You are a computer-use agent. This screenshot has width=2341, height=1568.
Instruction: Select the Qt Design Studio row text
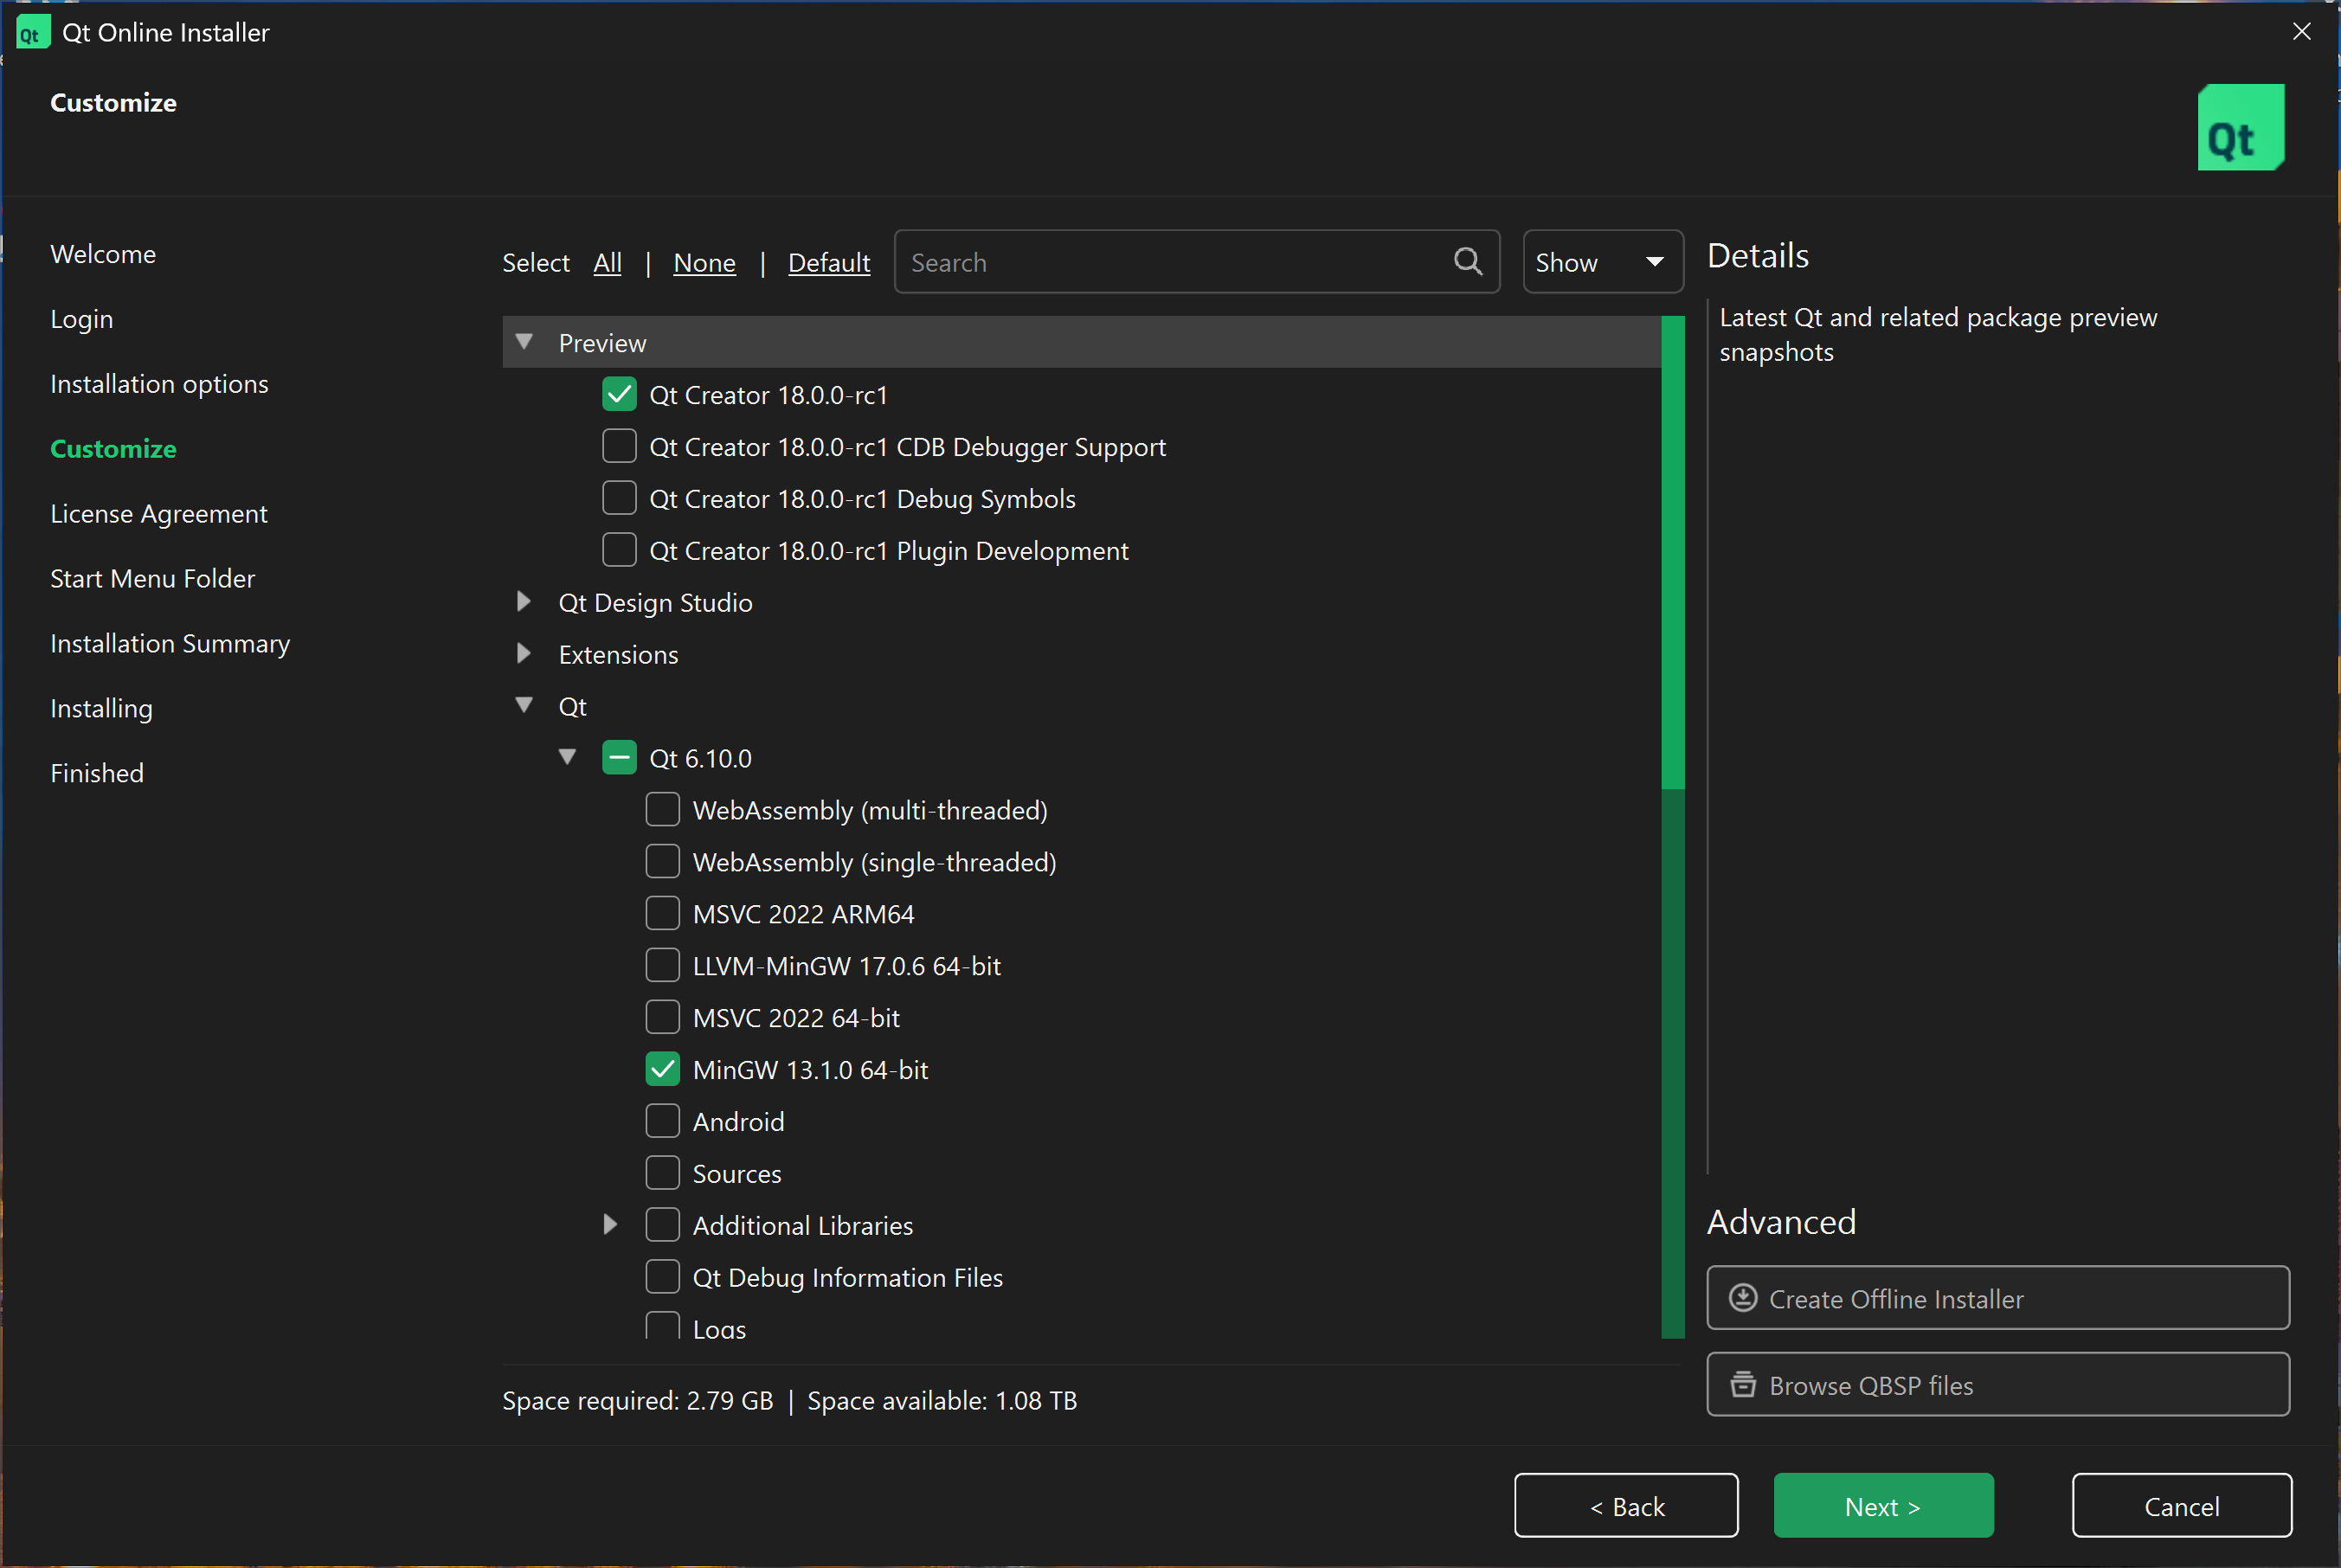[655, 603]
